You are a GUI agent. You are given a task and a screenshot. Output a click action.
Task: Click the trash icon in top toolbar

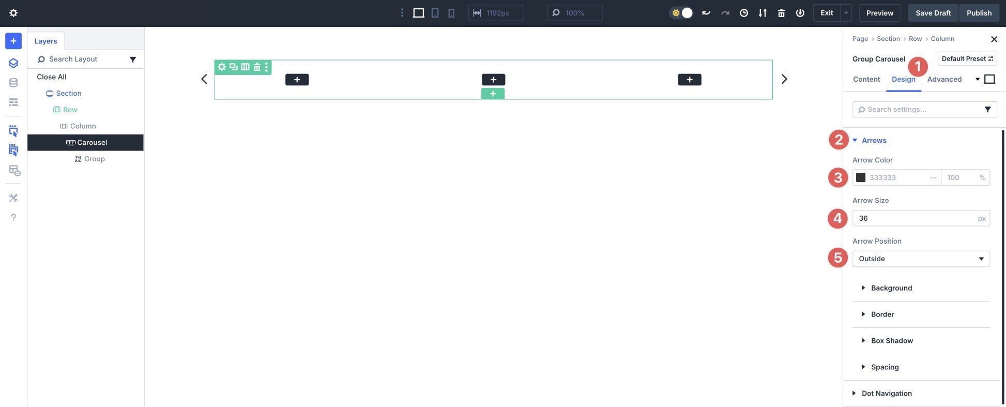pos(781,13)
